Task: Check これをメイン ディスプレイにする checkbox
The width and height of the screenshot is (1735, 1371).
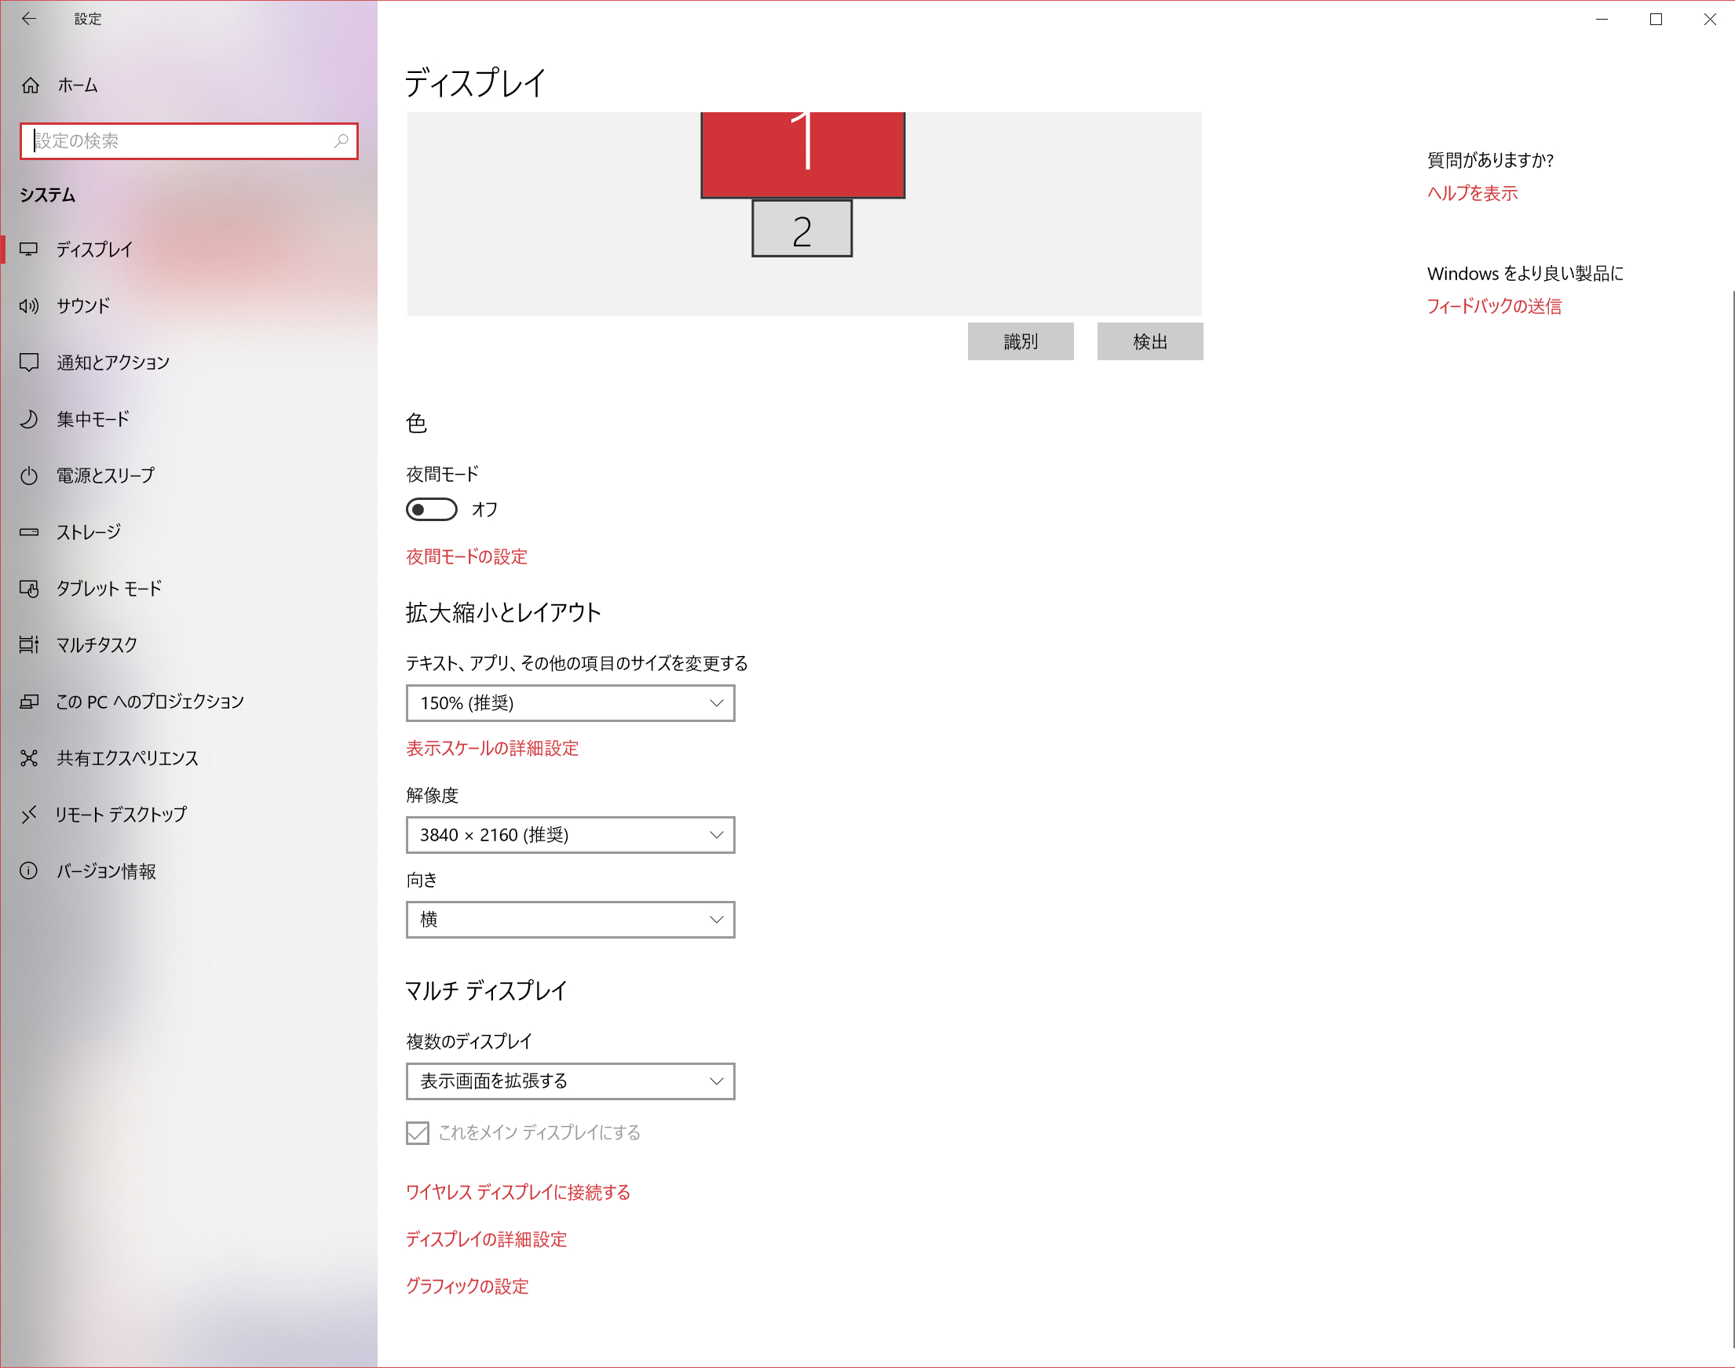Action: point(418,1133)
